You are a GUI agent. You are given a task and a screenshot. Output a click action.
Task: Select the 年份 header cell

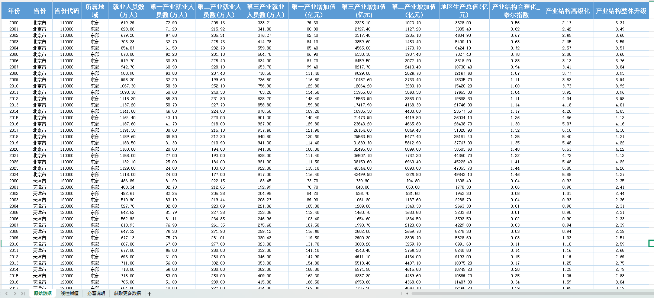[14, 11]
